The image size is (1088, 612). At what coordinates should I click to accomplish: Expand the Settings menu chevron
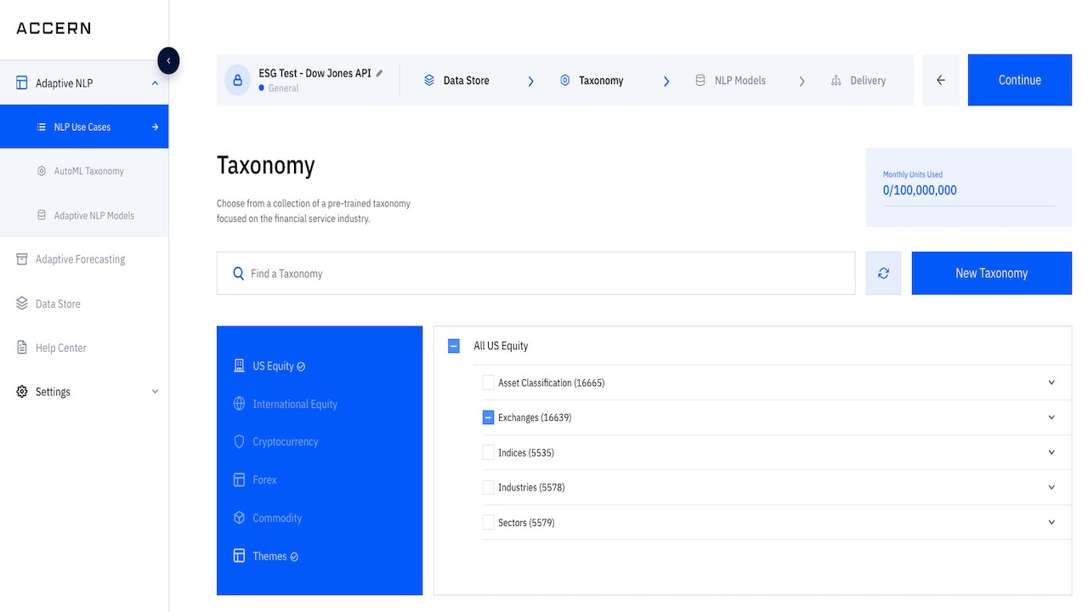pos(155,392)
